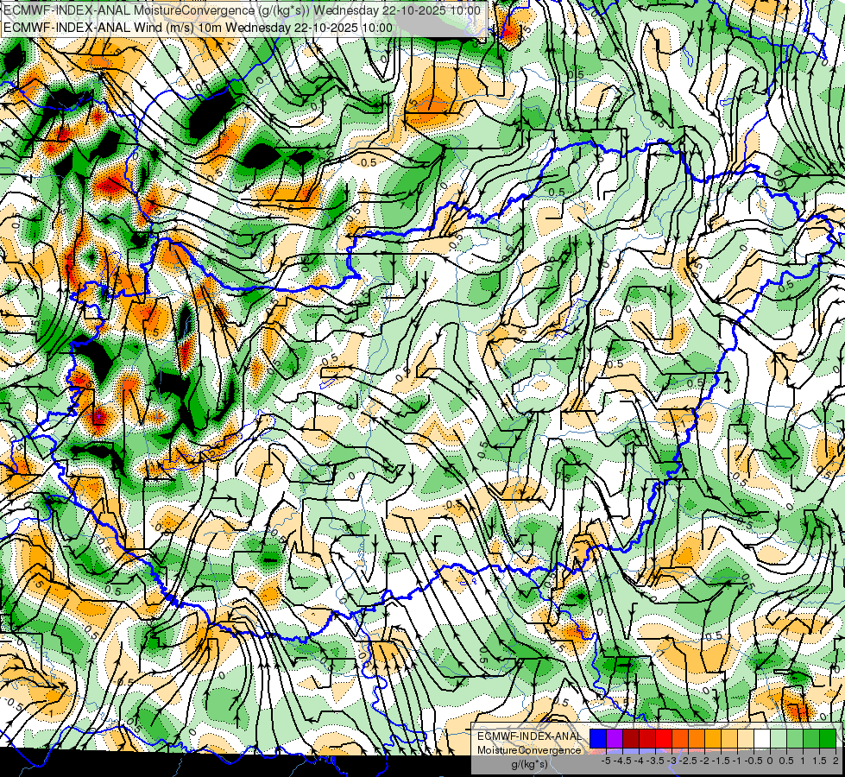This screenshot has width=845, height=777.
Task: Click the palest green swatch between 0 and 0.5
Action: click(779, 739)
